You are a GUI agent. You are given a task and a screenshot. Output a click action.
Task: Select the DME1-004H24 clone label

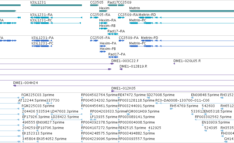click(26, 83)
